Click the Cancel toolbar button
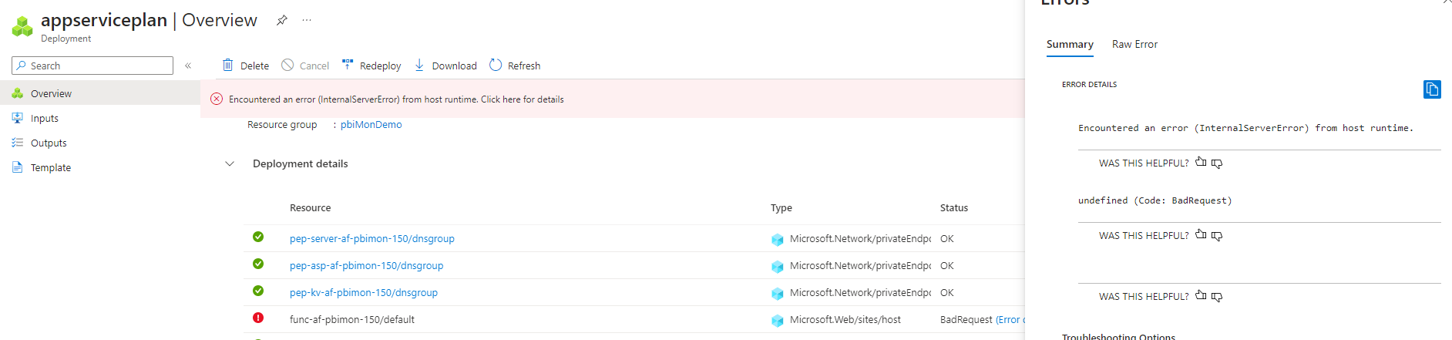 pyautogui.click(x=305, y=66)
